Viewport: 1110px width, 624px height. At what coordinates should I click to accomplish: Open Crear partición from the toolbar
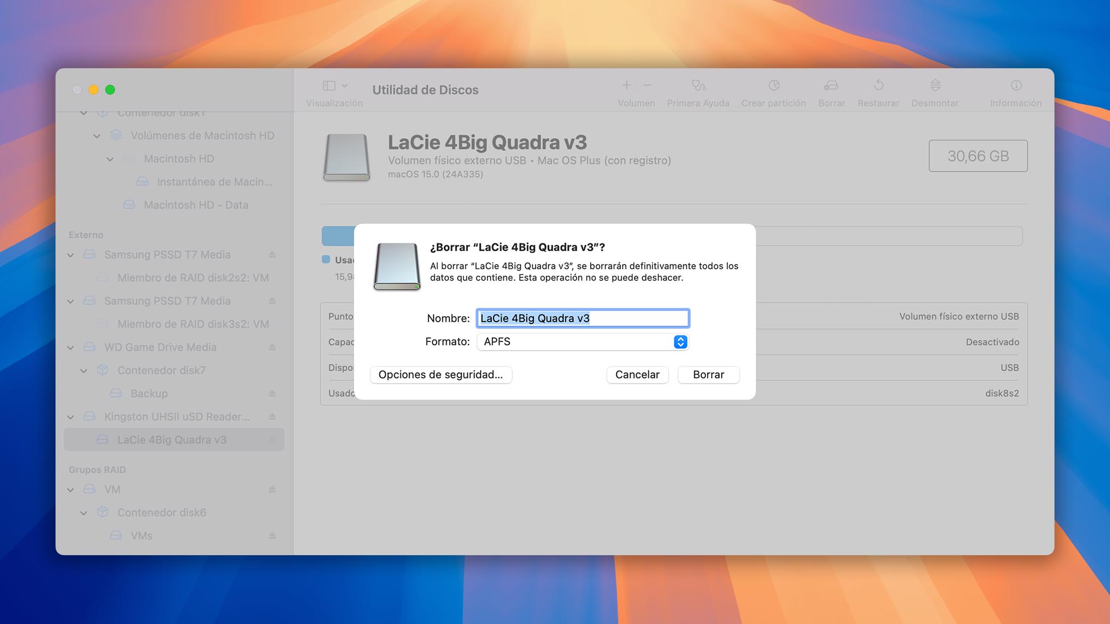click(x=774, y=85)
